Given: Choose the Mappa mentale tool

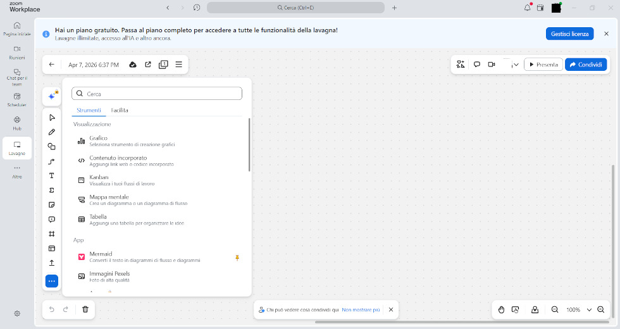Looking at the screenshot, I should [x=158, y=200].
